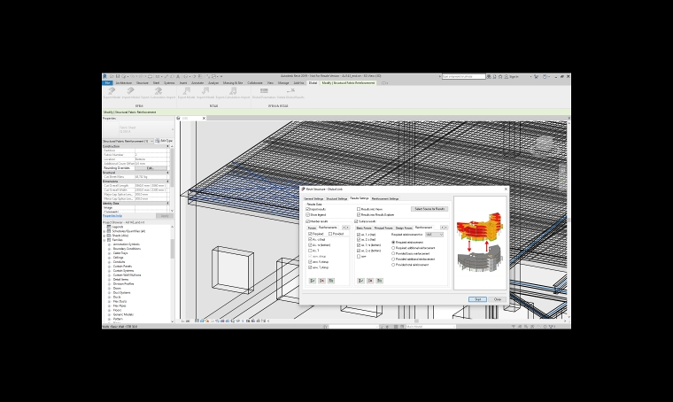Expand Schedules/Quantities in Project Browser

(104, 231)
